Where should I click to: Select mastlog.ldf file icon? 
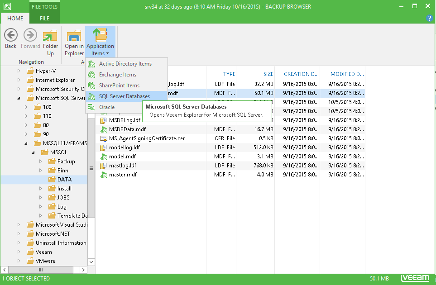pos(103,166)
